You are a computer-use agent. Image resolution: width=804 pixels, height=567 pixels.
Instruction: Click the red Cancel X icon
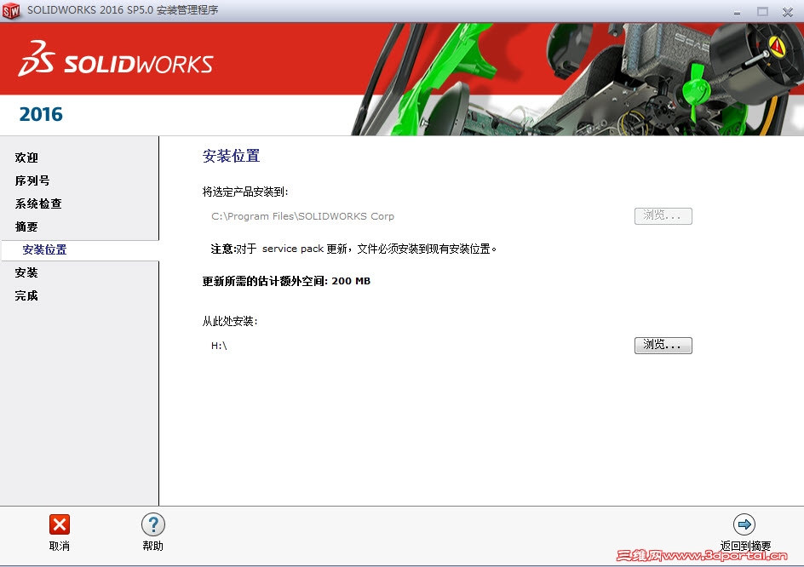(60, 524)
